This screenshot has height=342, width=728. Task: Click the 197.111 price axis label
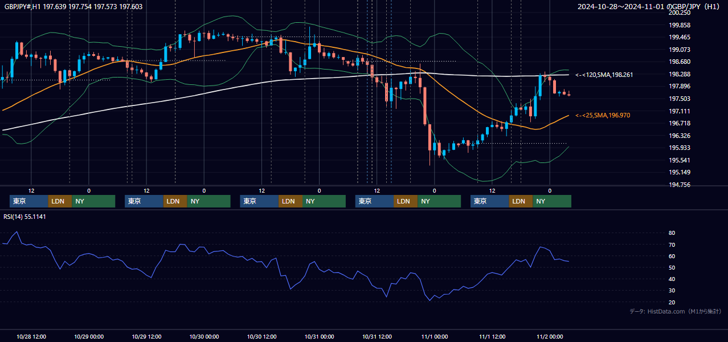pyautogui.click(x=680, y=111)
